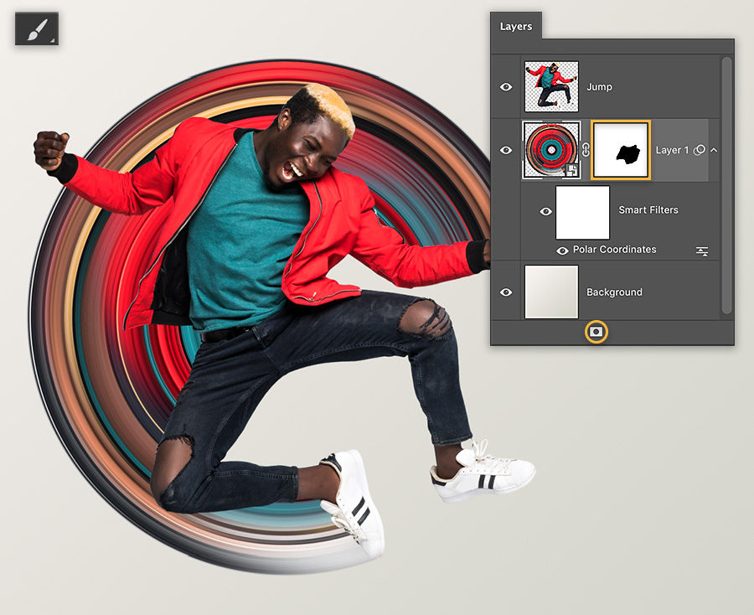Collapse the Layer 1 smart filters list
This screenshot has height=615, width=754.
[x=715, y=151]
